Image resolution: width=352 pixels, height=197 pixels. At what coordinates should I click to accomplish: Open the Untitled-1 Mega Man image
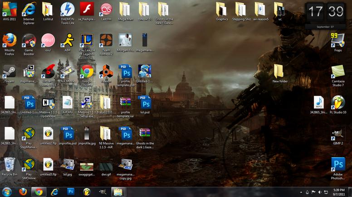pos(145,73)
